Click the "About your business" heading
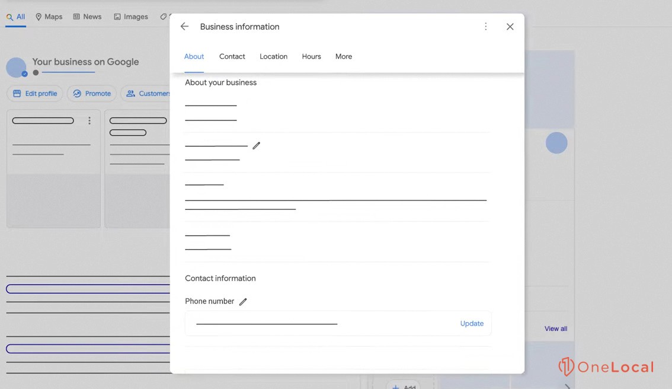Viewport: 672px width, 389px height. click(x=220, y=82)
